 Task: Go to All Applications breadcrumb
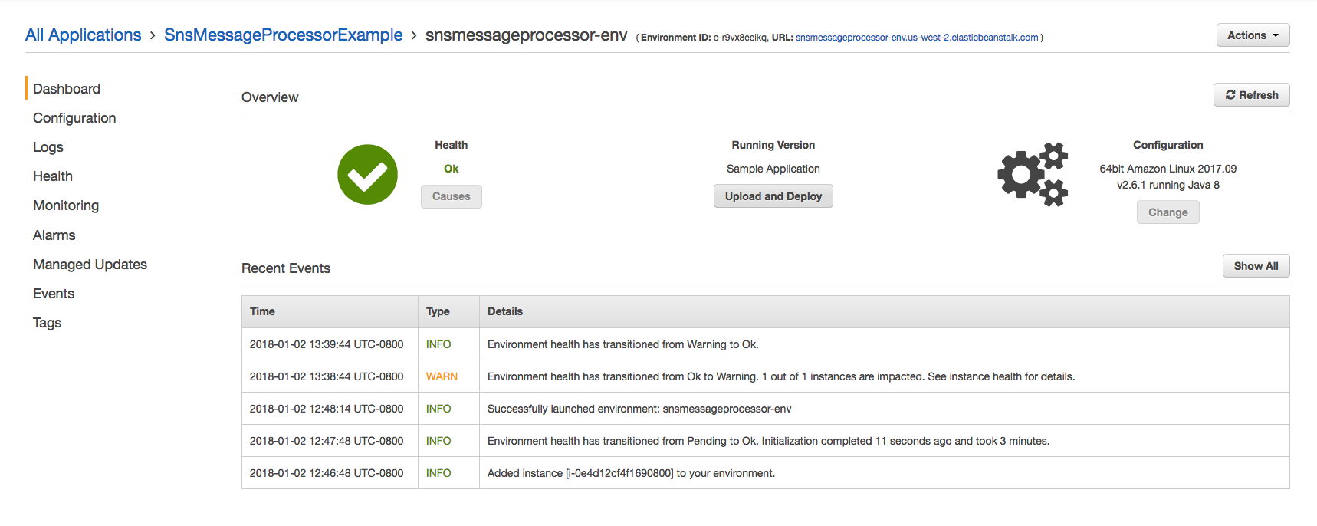tap(83, 35)
